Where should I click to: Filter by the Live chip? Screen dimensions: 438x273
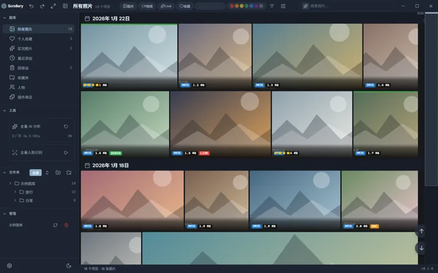166,6
